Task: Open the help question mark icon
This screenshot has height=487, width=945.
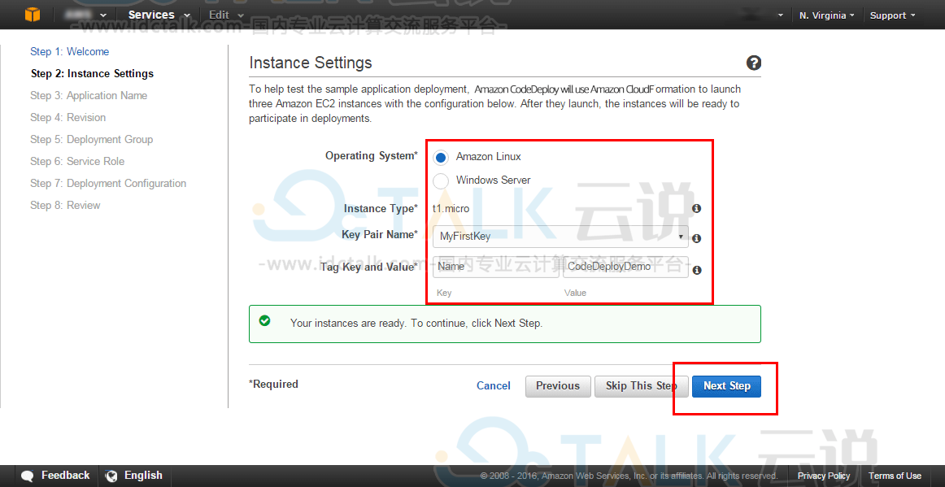Action: (753, 63)
